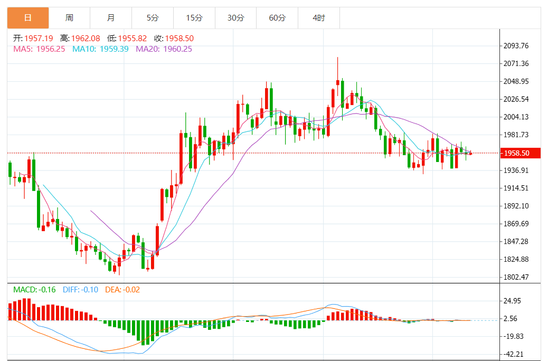Select the 日 daily chart tab
This screenshot has height=361, width=548.
(x=28, y=18)
